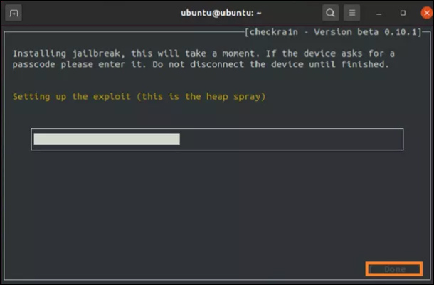Screen dimensions: 434x285
Task: Open a new terminal tab
Action: click(15, 13)
